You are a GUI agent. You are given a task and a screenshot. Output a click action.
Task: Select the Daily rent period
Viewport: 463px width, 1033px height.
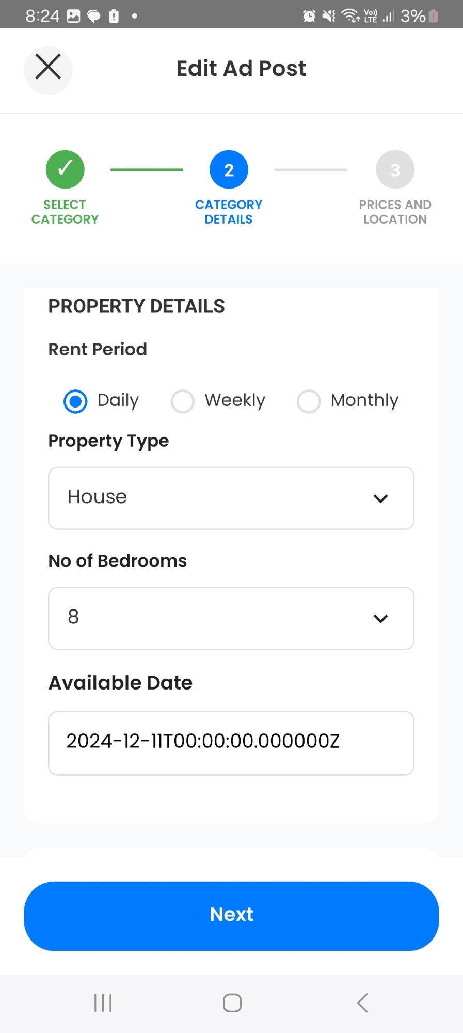pyautogui.click(x=76, y=401)
